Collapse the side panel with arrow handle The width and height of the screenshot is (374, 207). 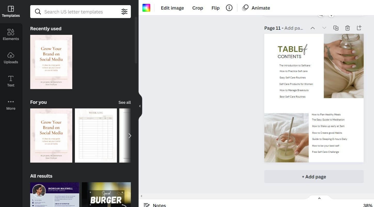(140, 106)
